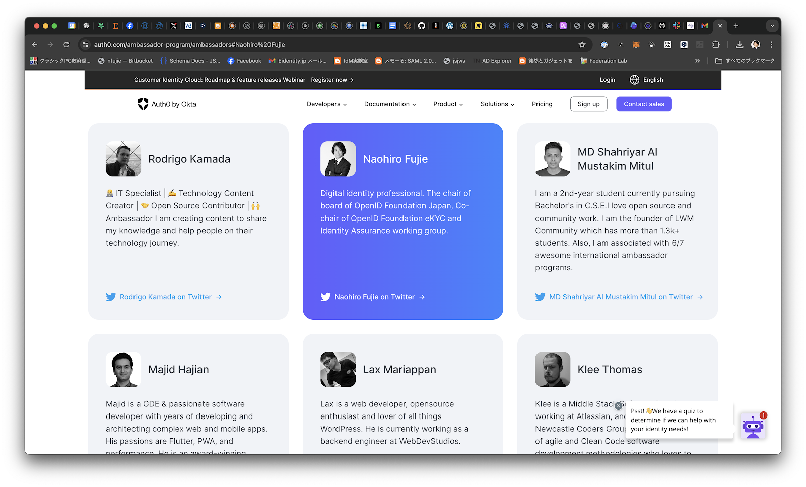Switch to the Facebook tab in tab strip
The height and width of the screenshot is (487, 806).
click(130, 26)
